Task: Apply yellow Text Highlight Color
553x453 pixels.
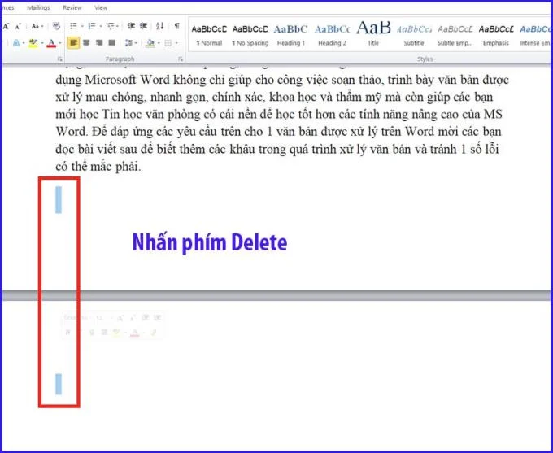Action: click(33, 43)
